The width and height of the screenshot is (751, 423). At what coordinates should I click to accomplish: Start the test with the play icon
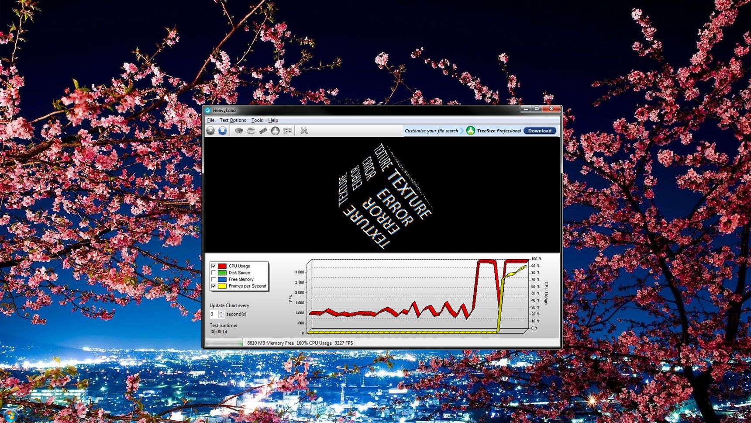pyautogui.click(x=210, y=131)
